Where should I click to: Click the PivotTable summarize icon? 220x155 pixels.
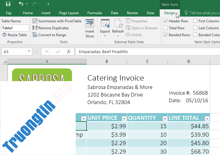pos(35,21)
